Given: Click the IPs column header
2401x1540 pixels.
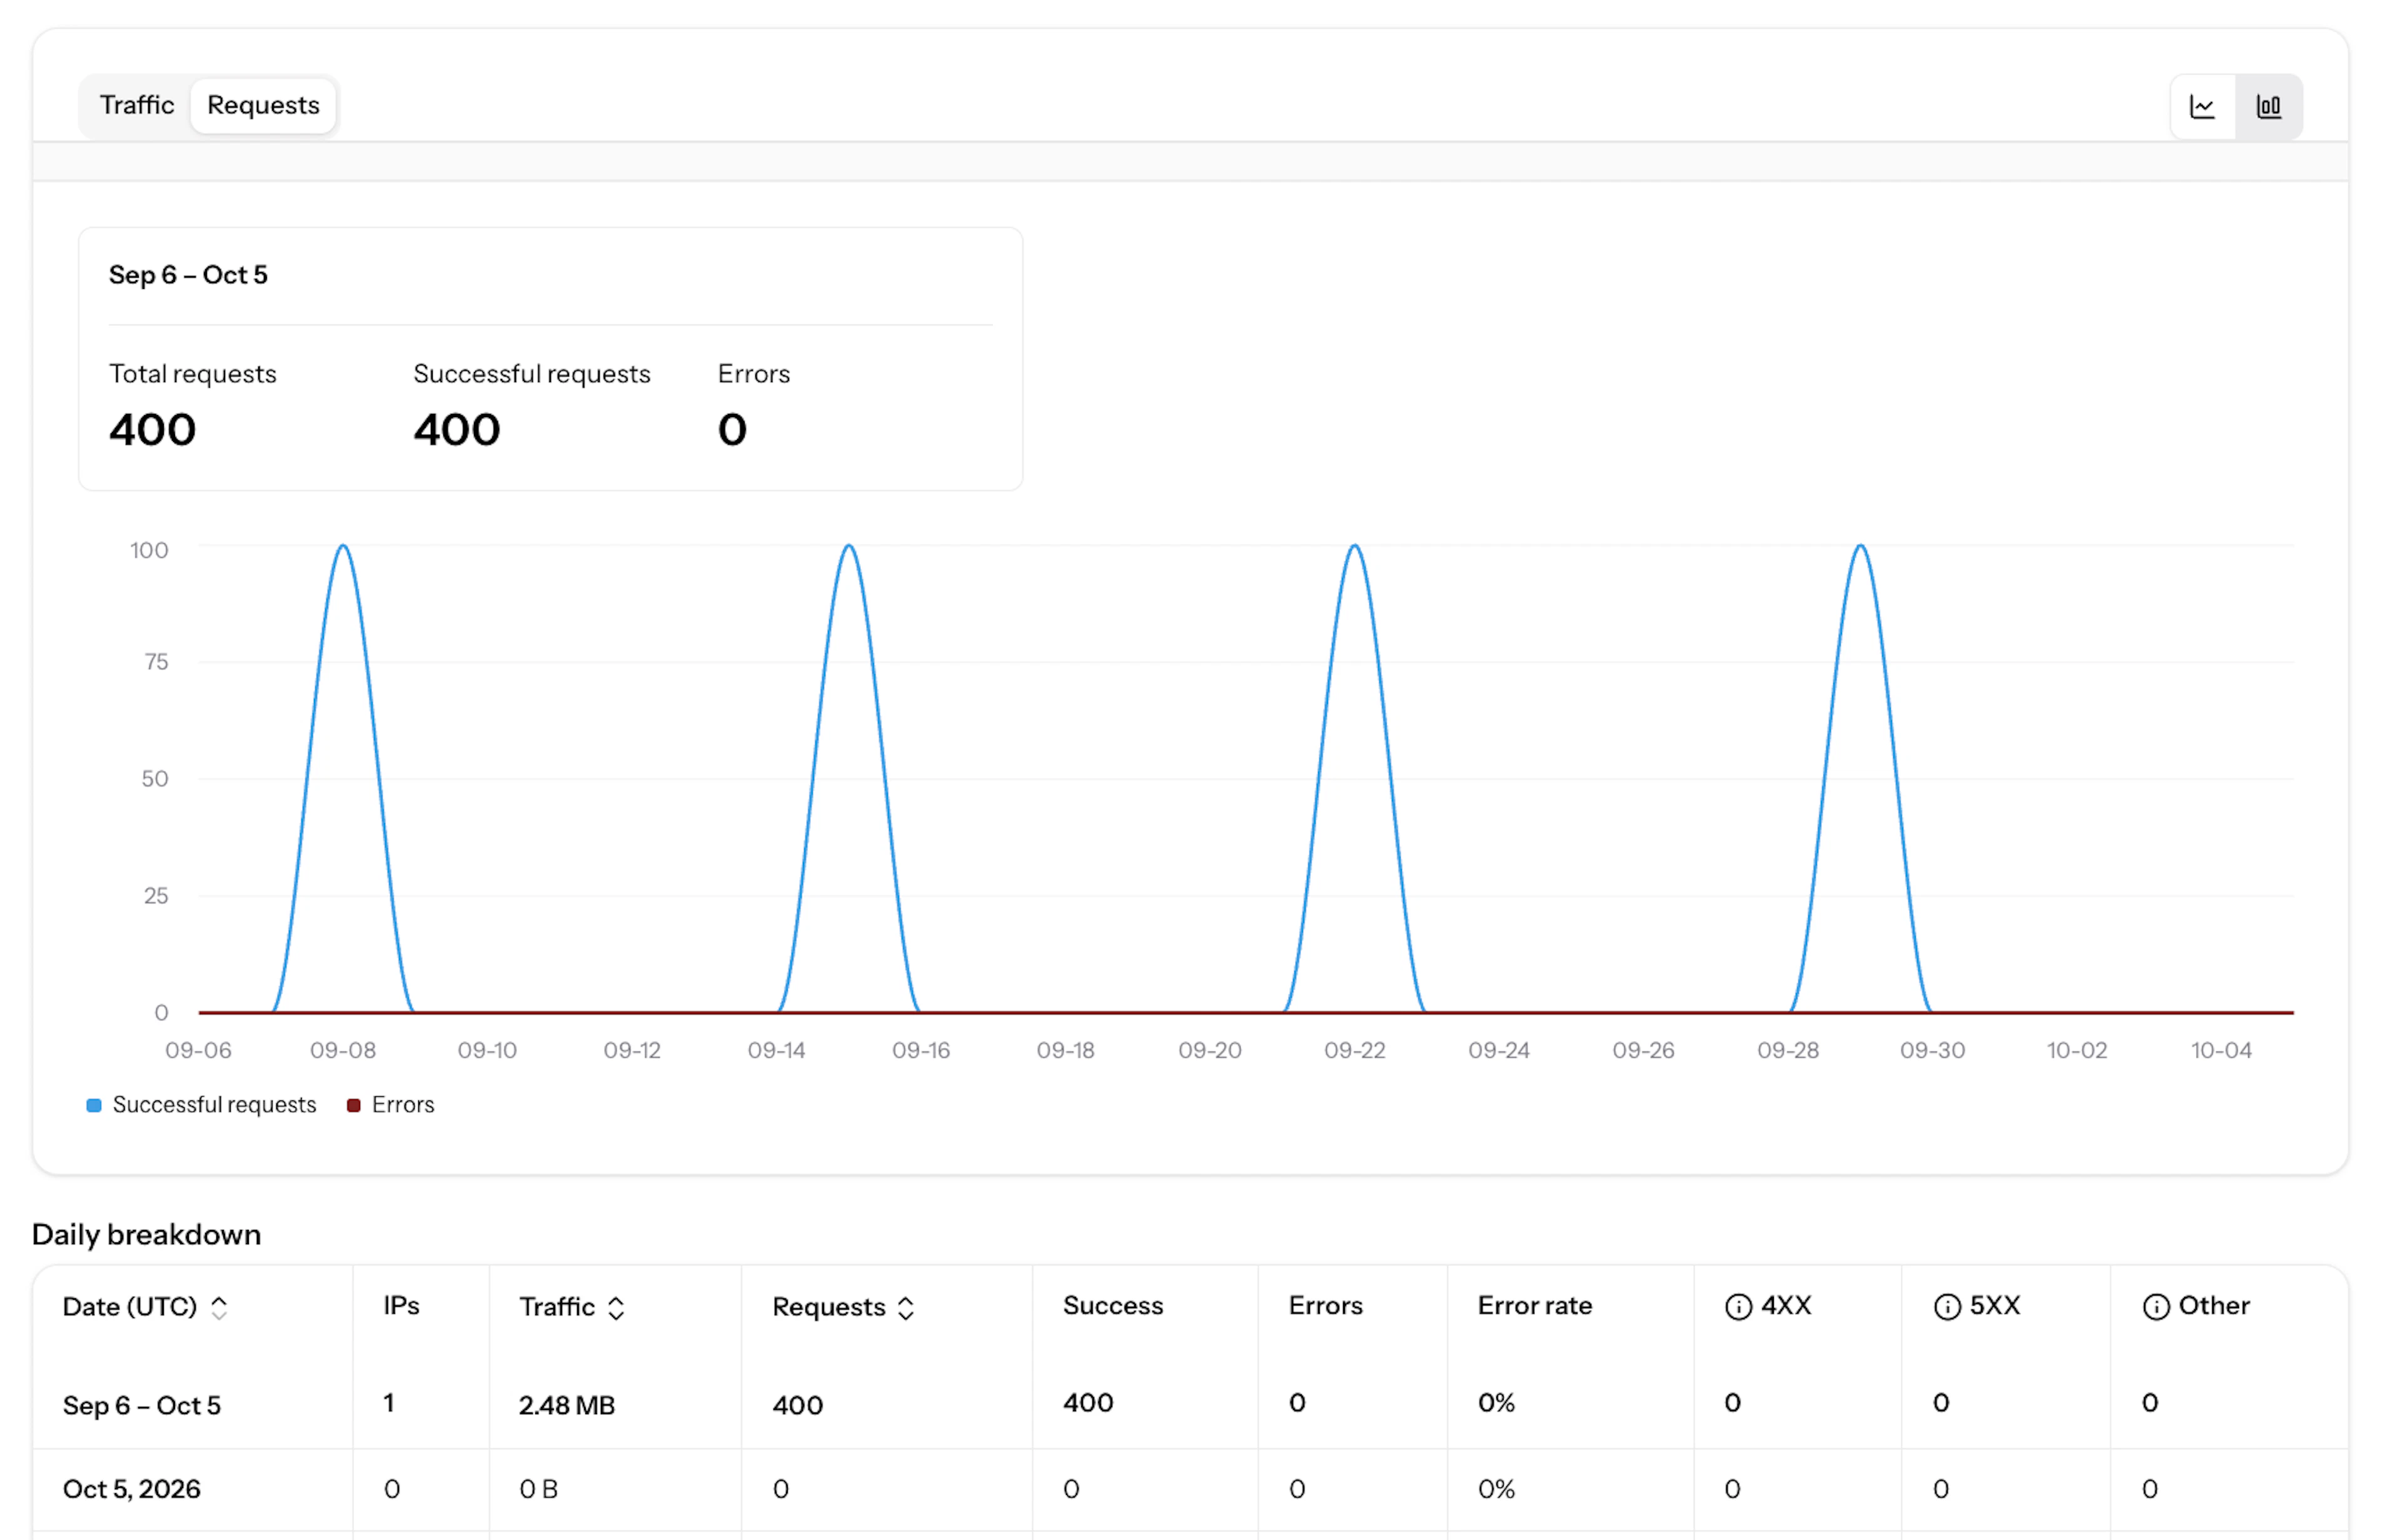Looking at the screenshot, I should pyautogui.click(x=401, y=1305).
